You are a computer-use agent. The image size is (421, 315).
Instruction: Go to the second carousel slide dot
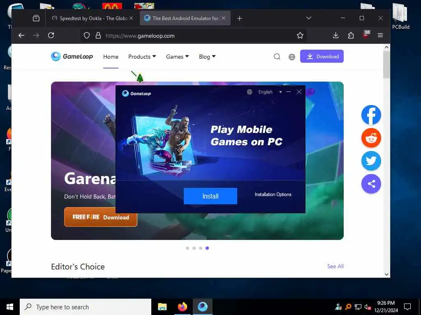click(194, 248)
